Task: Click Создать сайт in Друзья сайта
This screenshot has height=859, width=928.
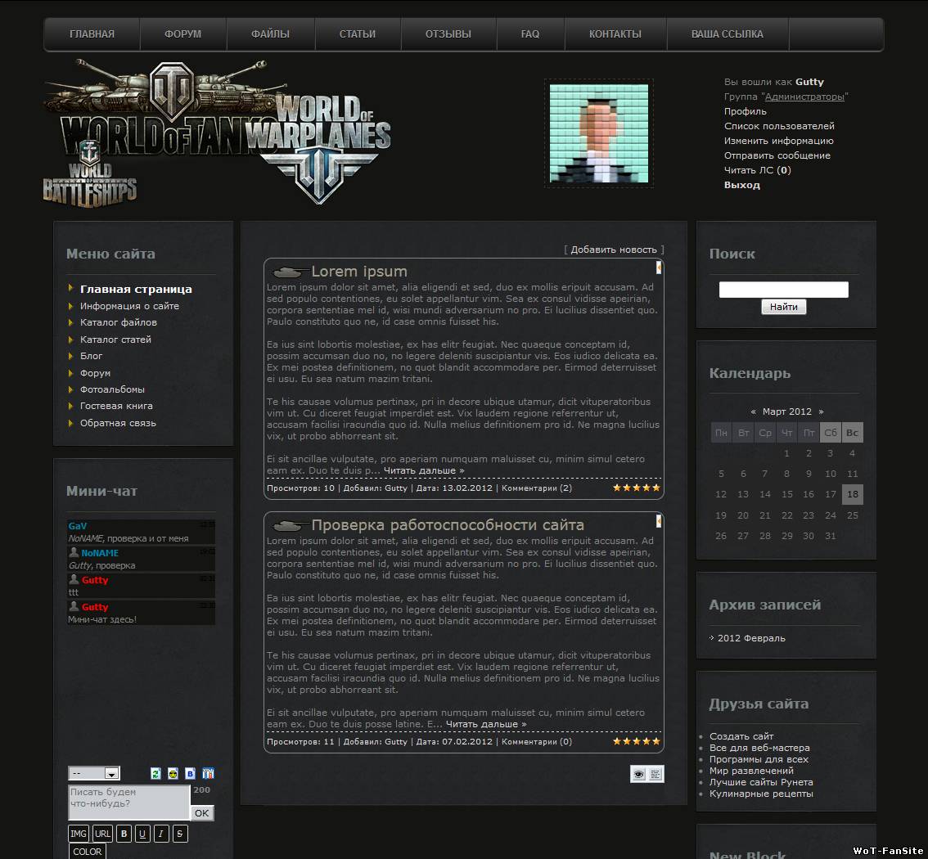Action: coord(741,736)
